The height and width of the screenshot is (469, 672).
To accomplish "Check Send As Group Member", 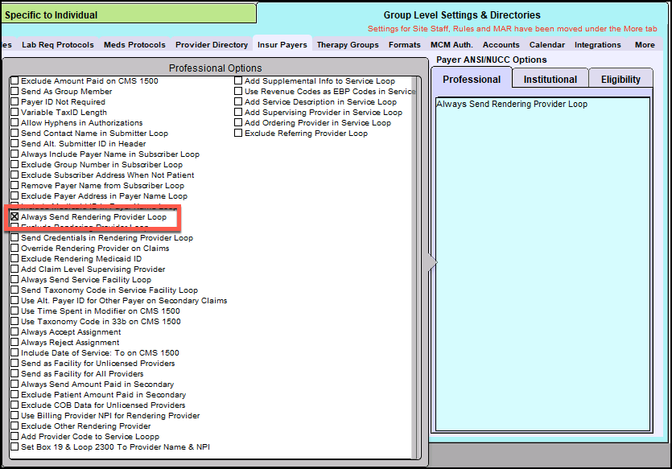I will (x=14, y=91).
